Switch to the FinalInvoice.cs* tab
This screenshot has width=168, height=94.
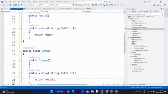pyautogui.click(x=65, y=9)
